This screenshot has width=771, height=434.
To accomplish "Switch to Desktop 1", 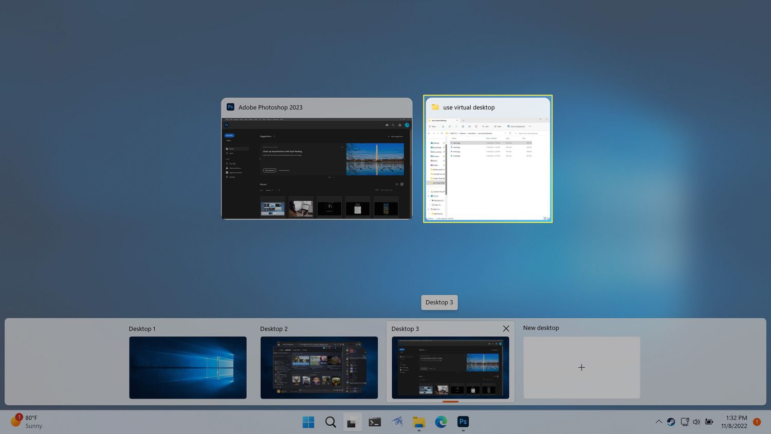I will point(188,367).
